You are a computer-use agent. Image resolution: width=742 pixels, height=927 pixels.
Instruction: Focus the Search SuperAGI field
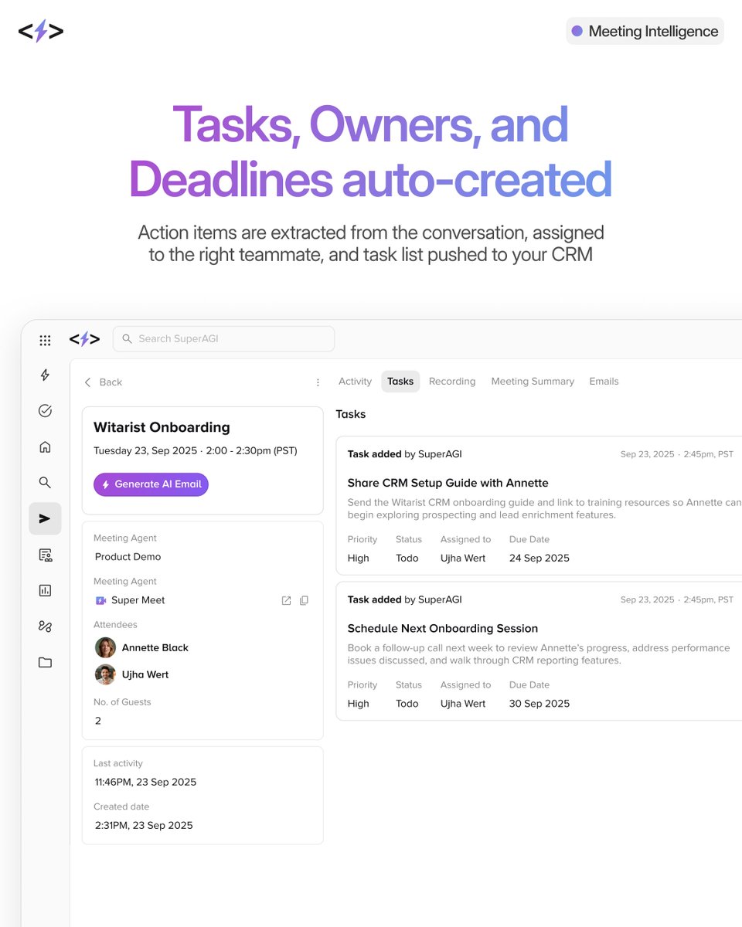pyautogui.click(x=223, y=339)
